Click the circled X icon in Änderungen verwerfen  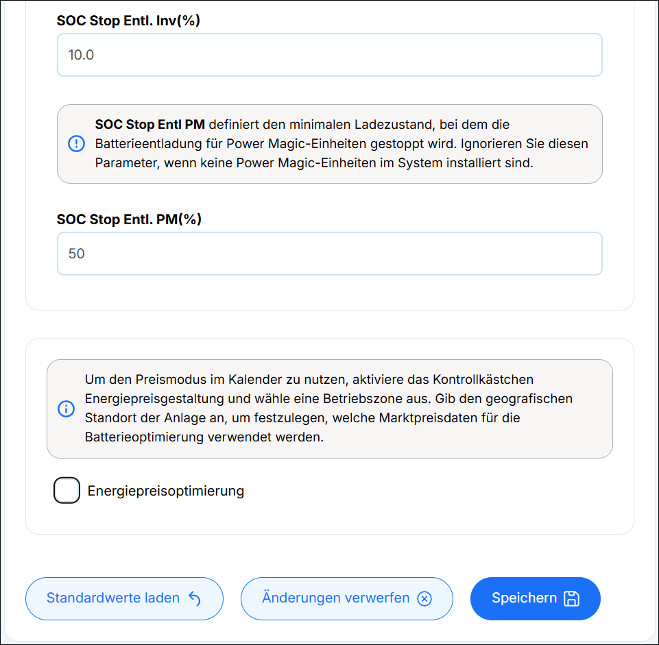(424, 599)
